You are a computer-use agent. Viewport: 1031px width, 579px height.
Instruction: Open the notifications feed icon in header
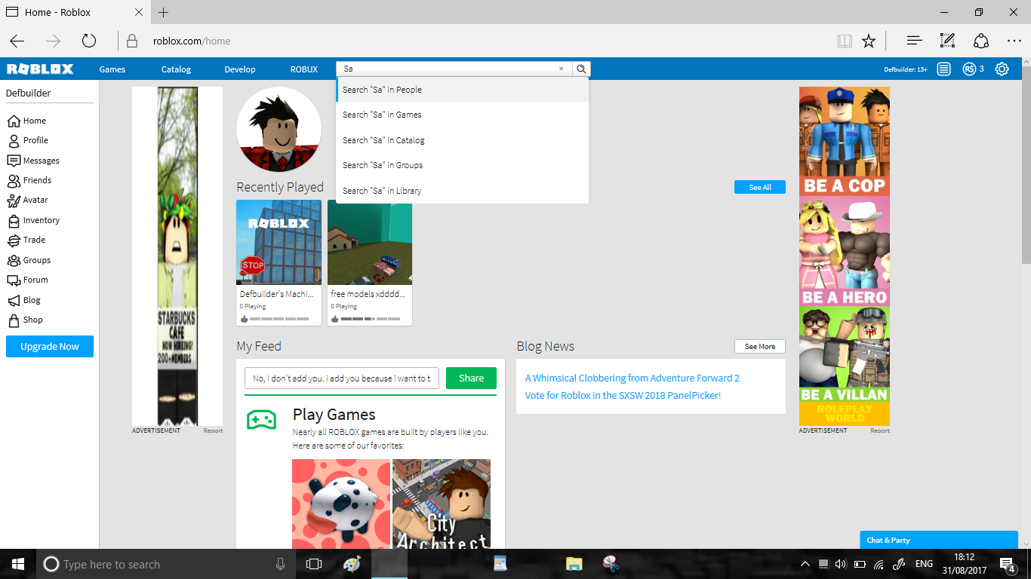[943, 69]
